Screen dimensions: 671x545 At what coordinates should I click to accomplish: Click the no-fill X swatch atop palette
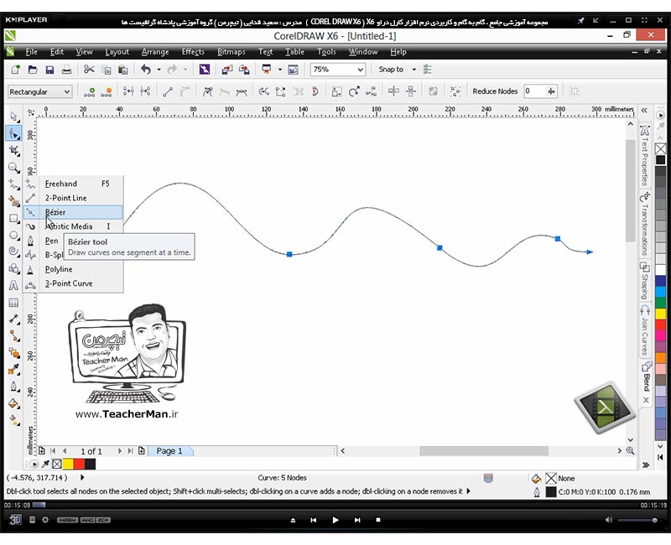[660, 149]
